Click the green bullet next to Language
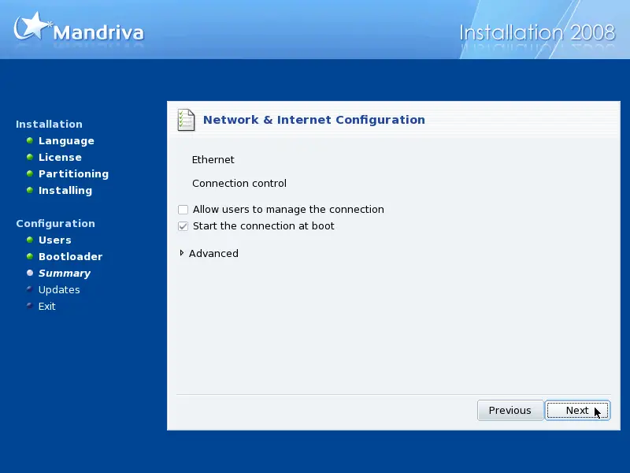Image resolution: width=630 pixels, height=473 pixels. tap(30, 140)
